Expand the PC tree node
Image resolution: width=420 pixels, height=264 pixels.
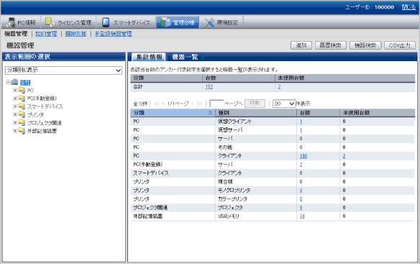15,91
